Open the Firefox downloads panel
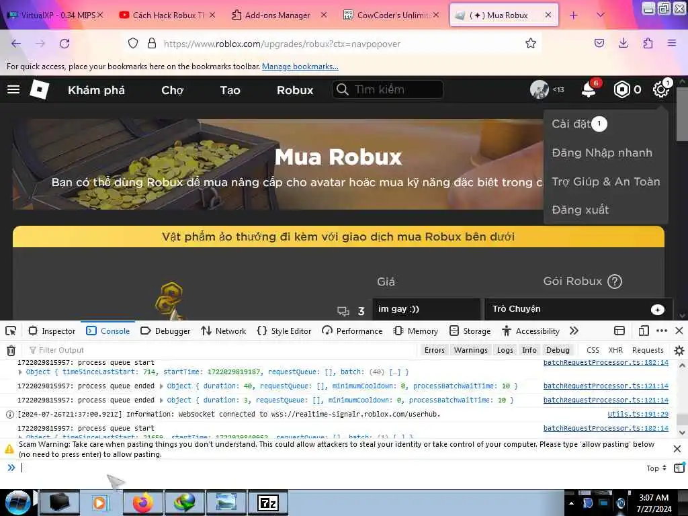 623,43
